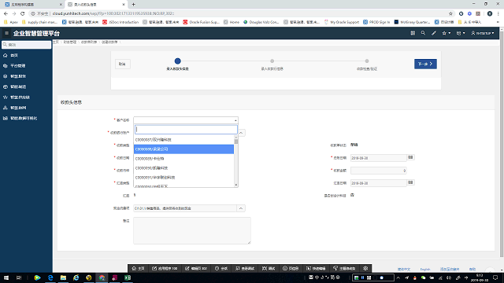
Task: Open calendar picker for second 2019-09-20 date
Action: [410, 182]
